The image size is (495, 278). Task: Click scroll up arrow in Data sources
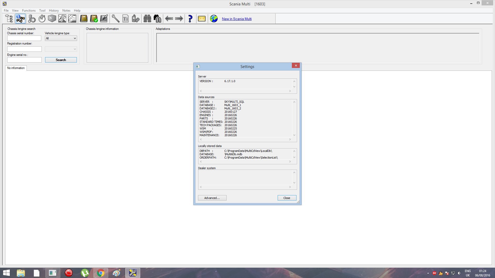coord(294,102)
